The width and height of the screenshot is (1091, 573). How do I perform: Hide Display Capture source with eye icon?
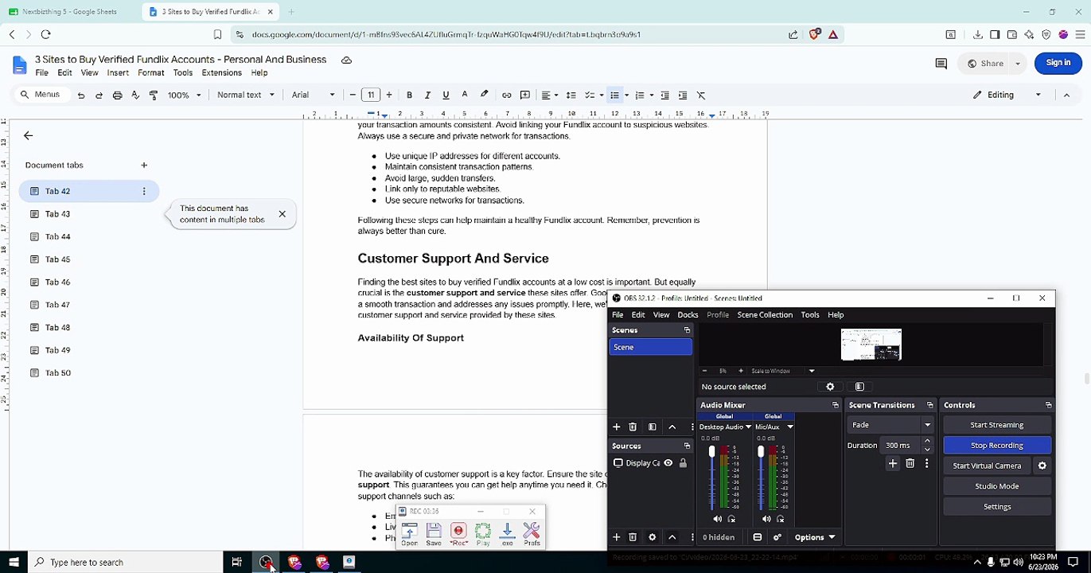tap(668, 463)
